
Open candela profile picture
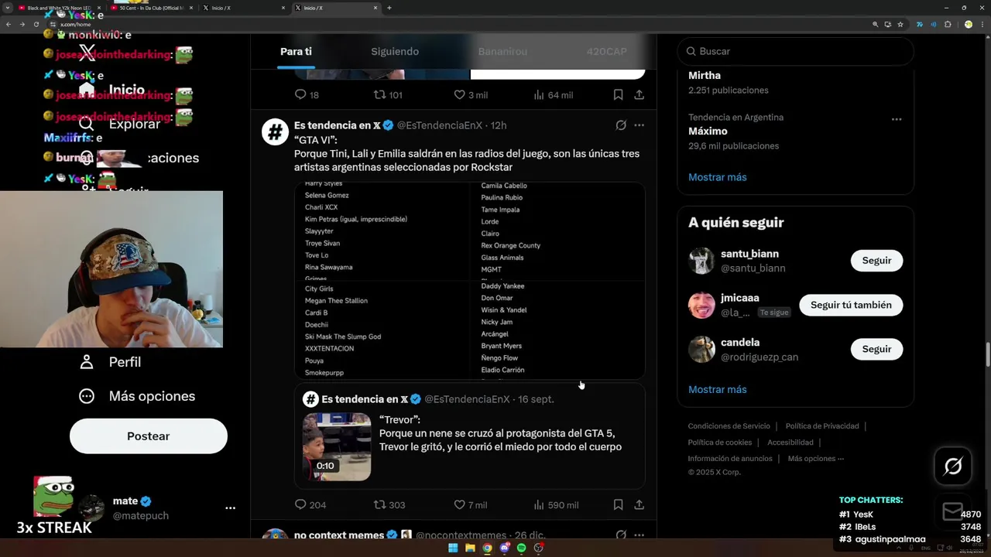(701, 349)
